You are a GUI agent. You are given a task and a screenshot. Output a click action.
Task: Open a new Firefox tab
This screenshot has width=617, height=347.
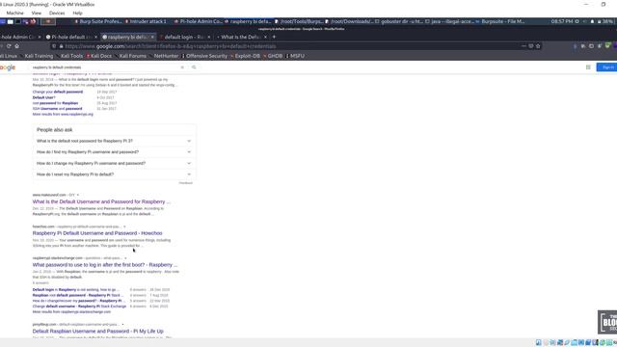pos(274,37)
